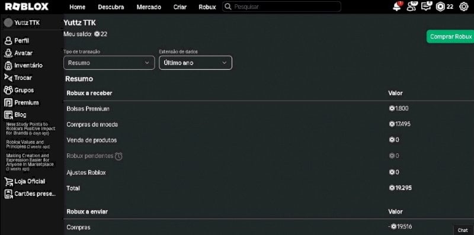
Task: Click the Robux a receber header
Action: (89, 93)
